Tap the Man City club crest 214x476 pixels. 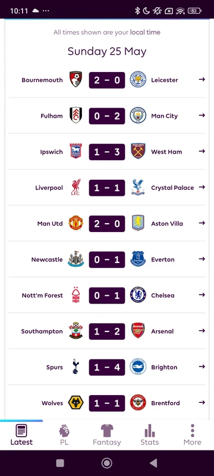pos(138,115)
